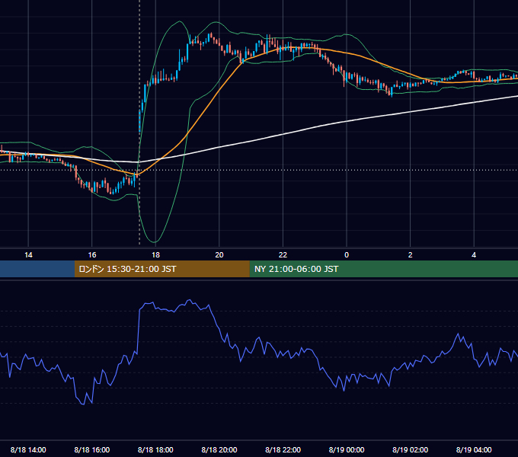Screen dimensions: 518x457
Task: Click the 8/18 14:00 date label
Action: pos(28,449)
